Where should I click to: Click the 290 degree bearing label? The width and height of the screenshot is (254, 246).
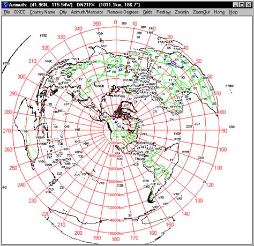pos(13,94)
